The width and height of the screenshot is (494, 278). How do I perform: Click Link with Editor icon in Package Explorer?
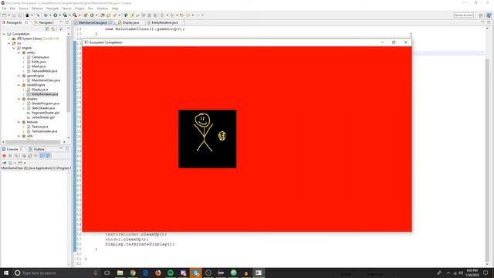(53, 29)
